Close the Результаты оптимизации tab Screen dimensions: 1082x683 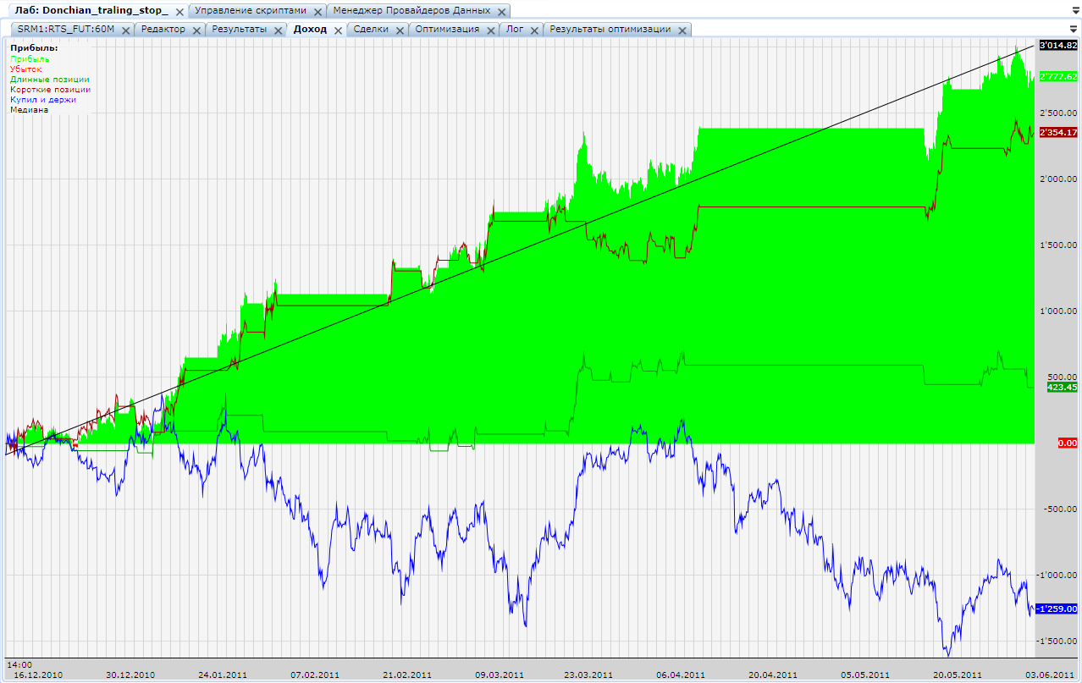tap(682, 30)
